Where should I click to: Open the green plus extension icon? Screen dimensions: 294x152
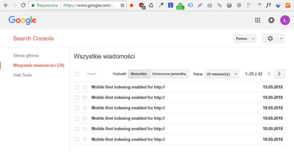260,5
